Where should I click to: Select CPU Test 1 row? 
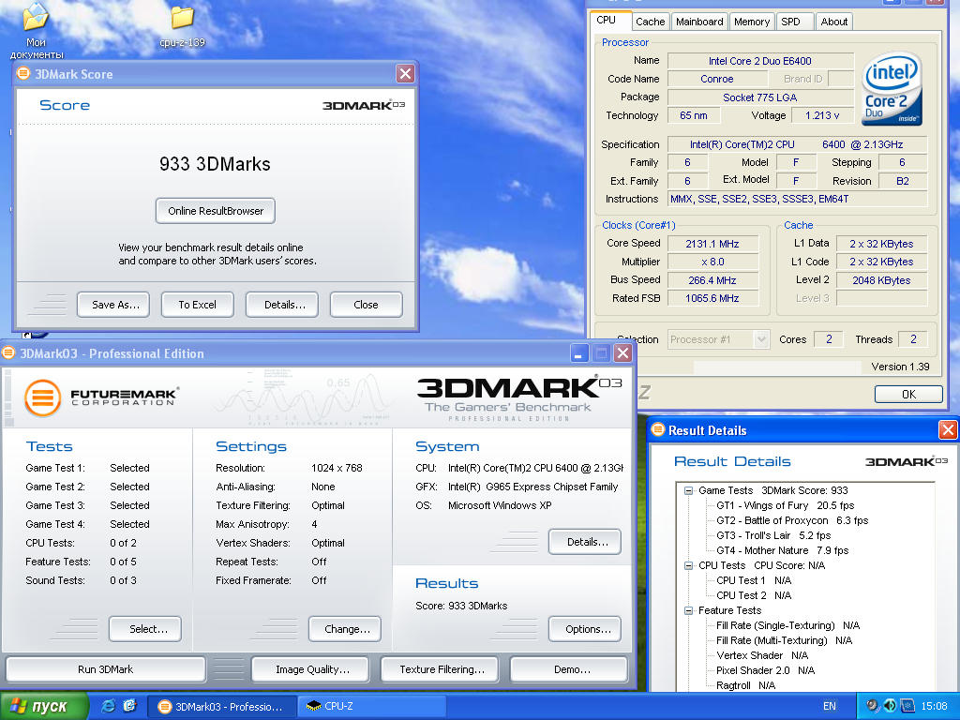click(x=754, y=580)
